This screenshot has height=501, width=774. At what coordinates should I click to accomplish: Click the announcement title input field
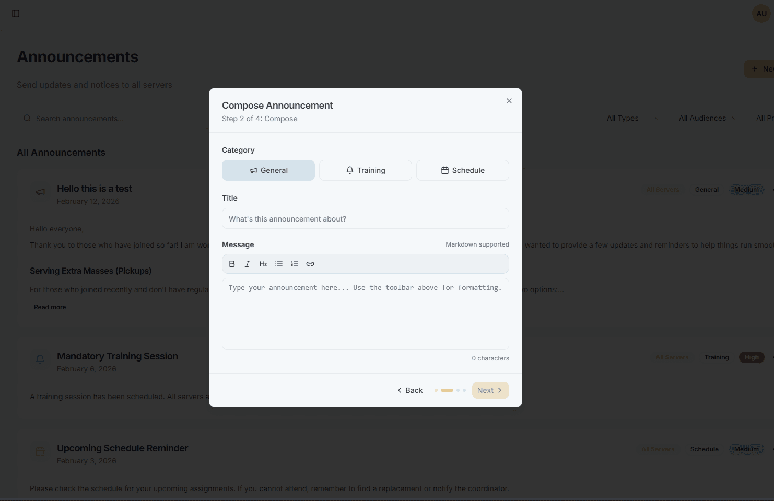pos(365,218)
